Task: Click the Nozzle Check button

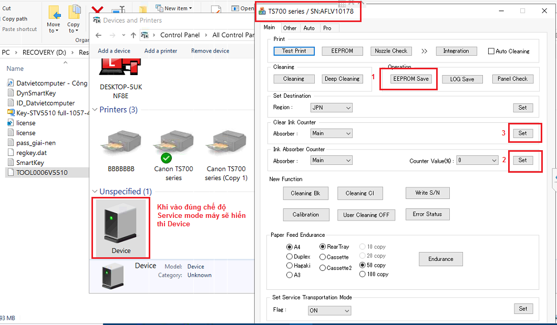Action: (x=391, y=51)
